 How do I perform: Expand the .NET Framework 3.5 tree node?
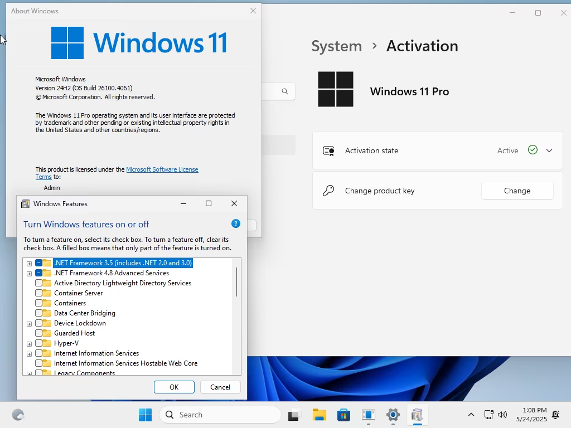pyautogui.click(x=29, y=264)
